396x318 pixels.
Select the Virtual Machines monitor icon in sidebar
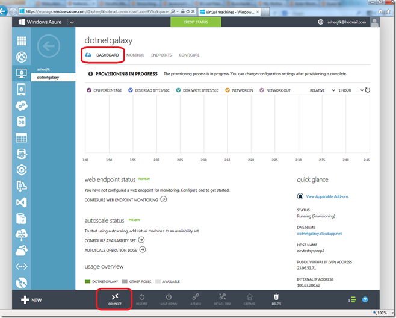pyautogui.click(x=22, y=73)
